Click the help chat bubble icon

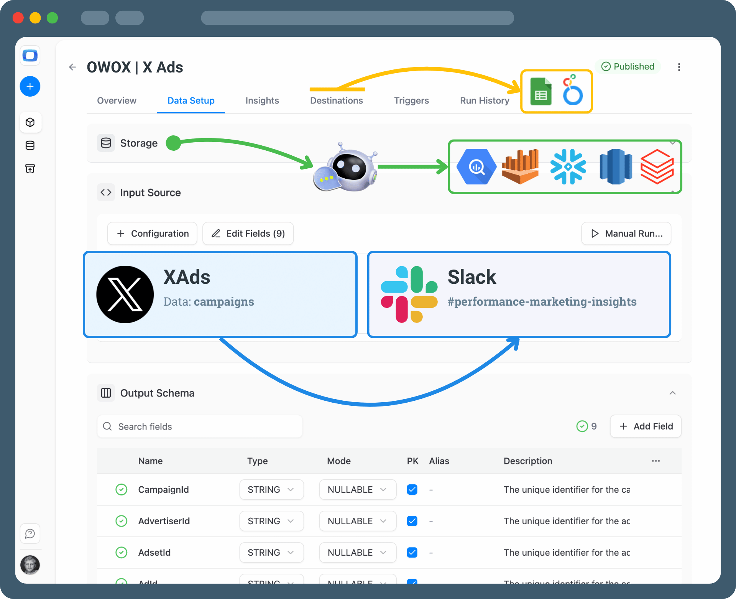[x=30, y=533]
